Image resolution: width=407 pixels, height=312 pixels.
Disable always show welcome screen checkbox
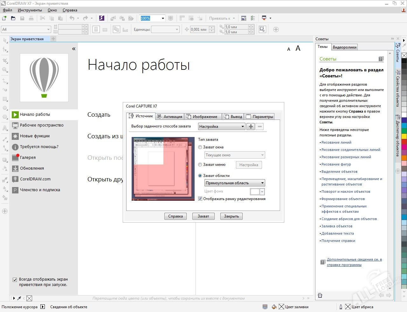pos(15,280)
